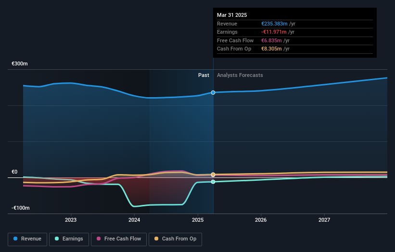The height and width of the screenshot is (252, 395).
Task: Click the Revenue row label in tooltip
Action: pos(227,24)
